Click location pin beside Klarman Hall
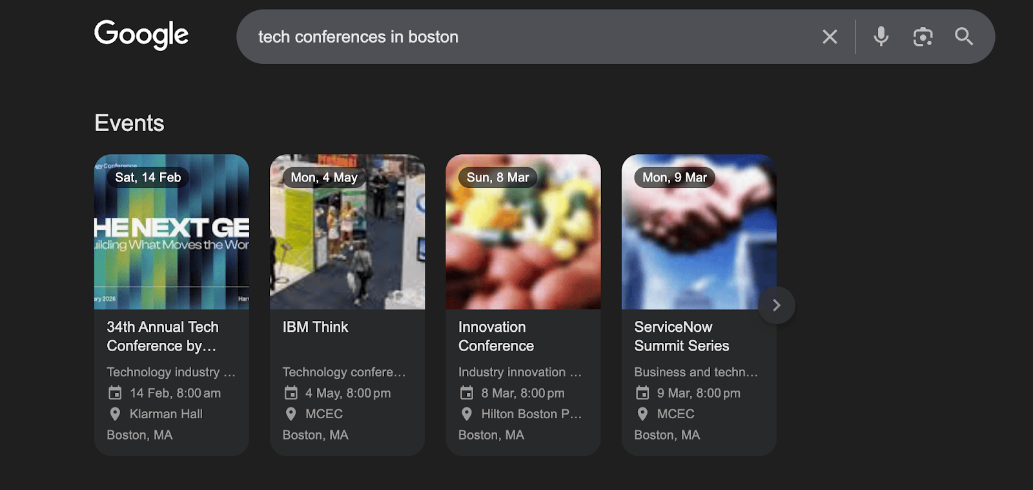This screenshot has width=1033, height=490. tap(115, 414)
